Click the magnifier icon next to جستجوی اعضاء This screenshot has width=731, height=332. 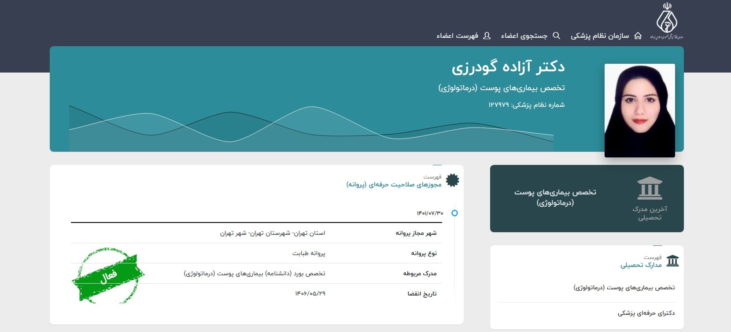[x=556, y=36]
